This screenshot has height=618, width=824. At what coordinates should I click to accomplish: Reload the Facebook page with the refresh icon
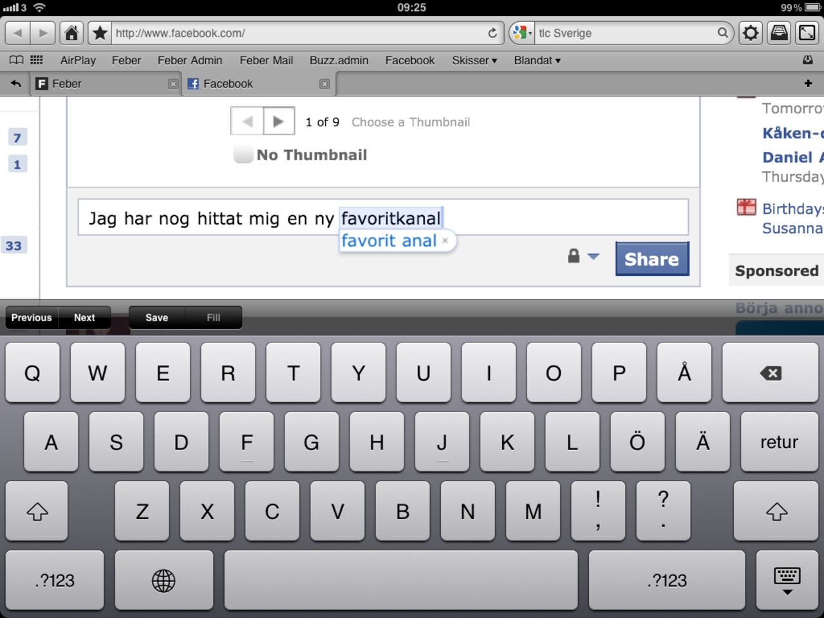[492, 33]
